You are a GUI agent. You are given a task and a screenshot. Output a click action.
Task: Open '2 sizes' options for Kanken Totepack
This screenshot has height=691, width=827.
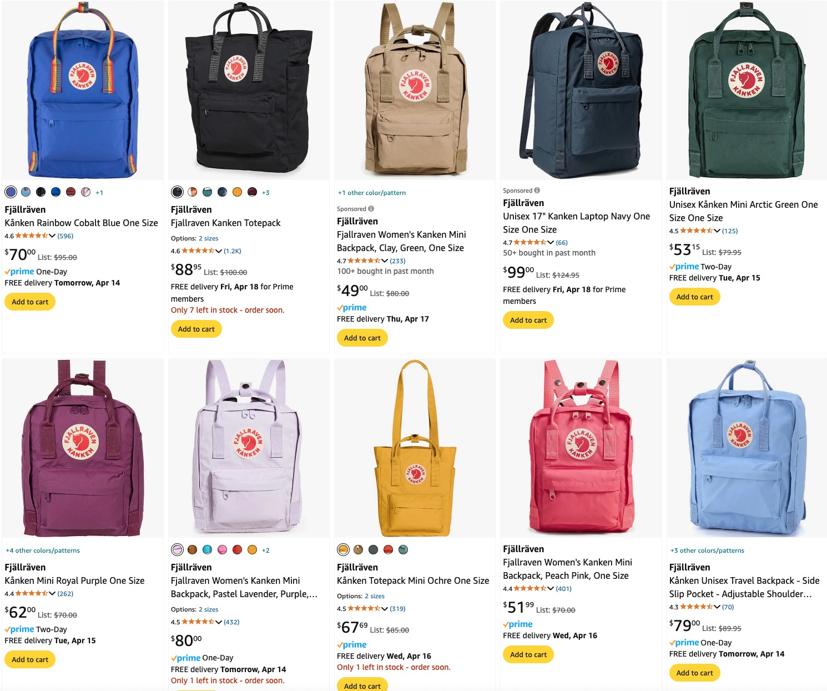pos(209,238)
